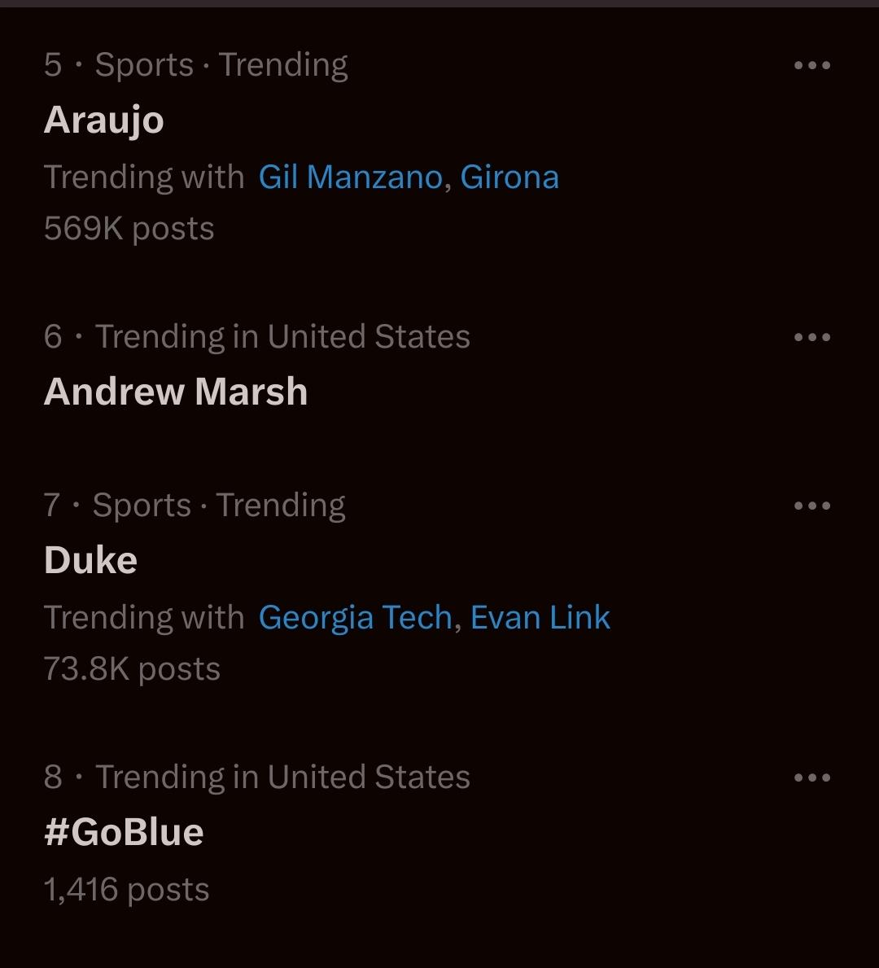This screenshot has width=879, height=968.
Task: Click the '6 · Trending in United States' label
Action: click(x=257, y=337)
